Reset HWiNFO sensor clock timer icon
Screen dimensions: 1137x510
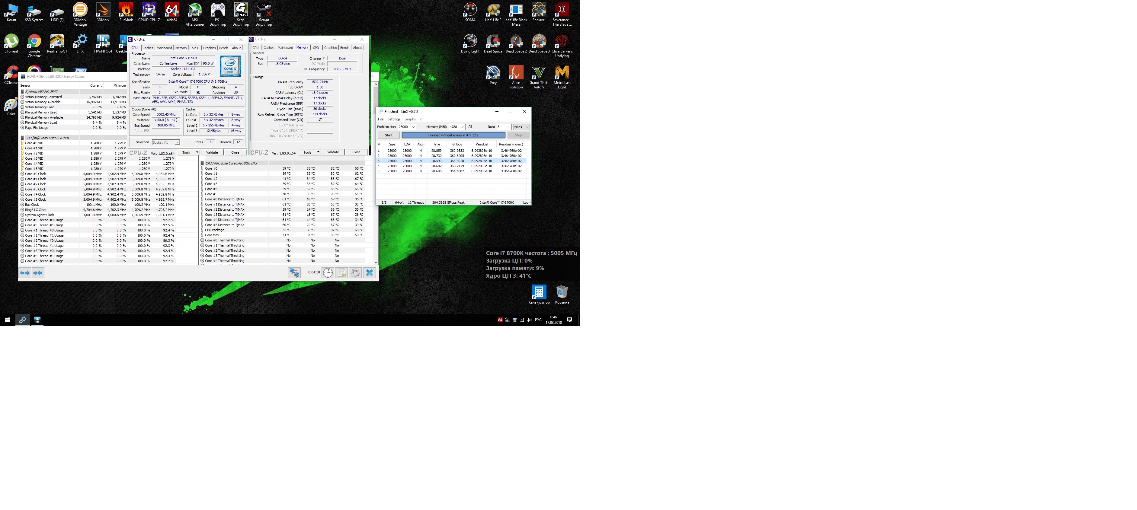click(x=328, y=273)
